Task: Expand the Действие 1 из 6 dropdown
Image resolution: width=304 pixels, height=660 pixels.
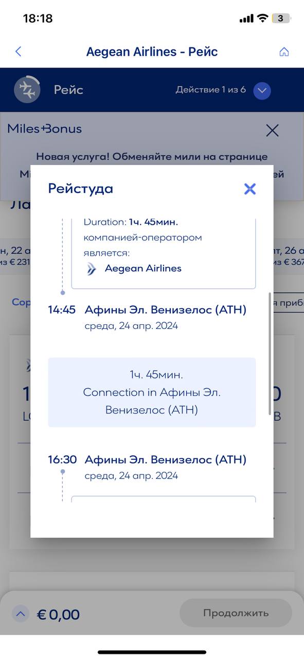Action: tap(262, 90)
